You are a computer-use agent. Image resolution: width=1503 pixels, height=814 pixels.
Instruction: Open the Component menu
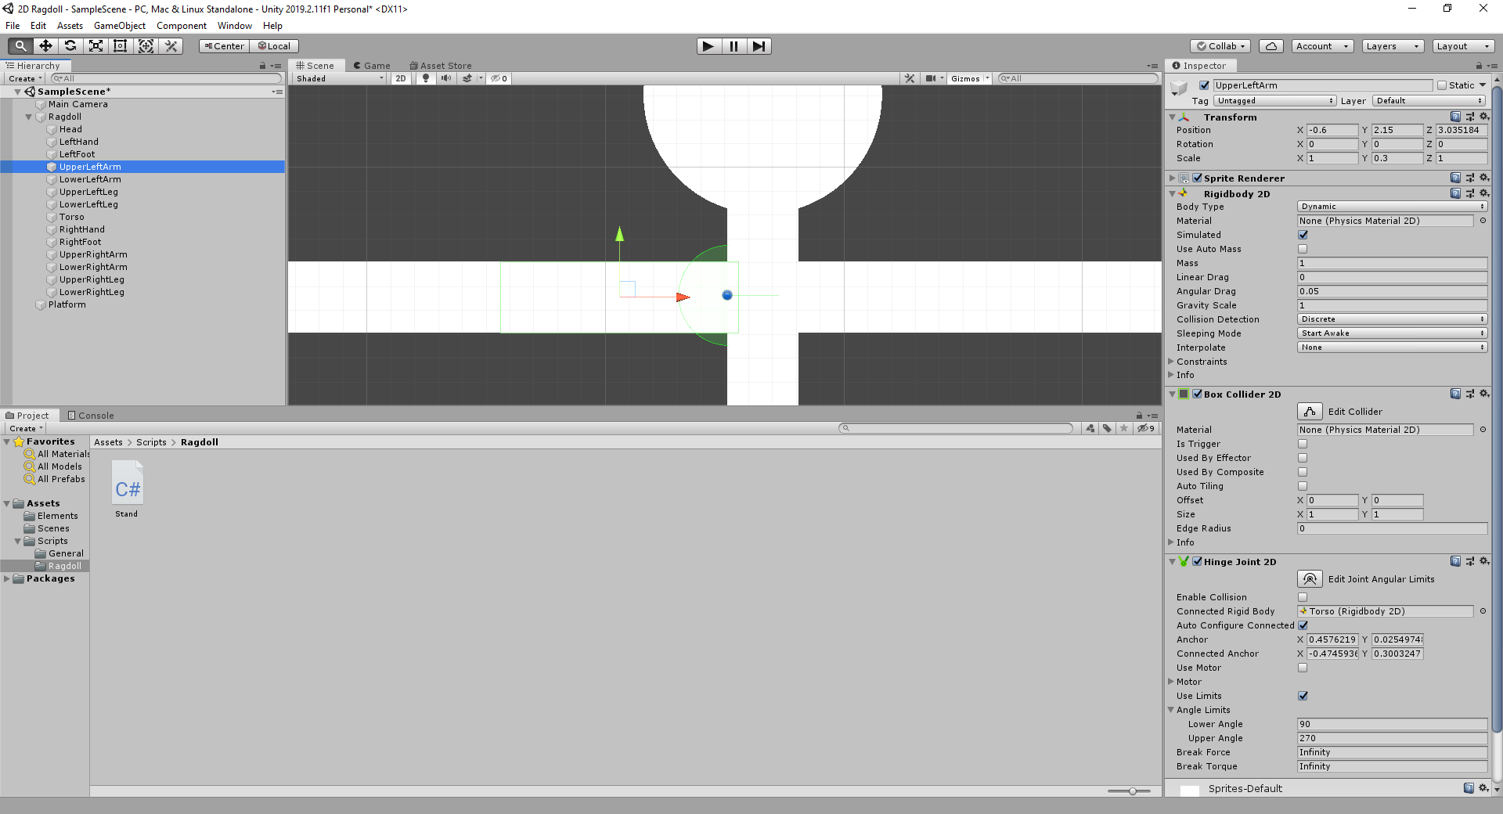(x=182, y=26)
